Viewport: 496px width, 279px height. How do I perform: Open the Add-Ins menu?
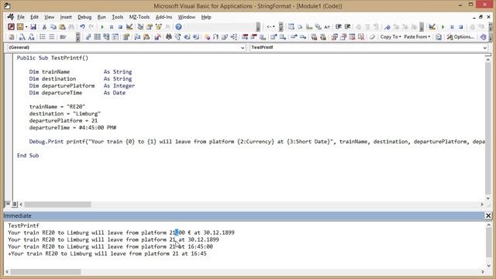tap(164, 17)
